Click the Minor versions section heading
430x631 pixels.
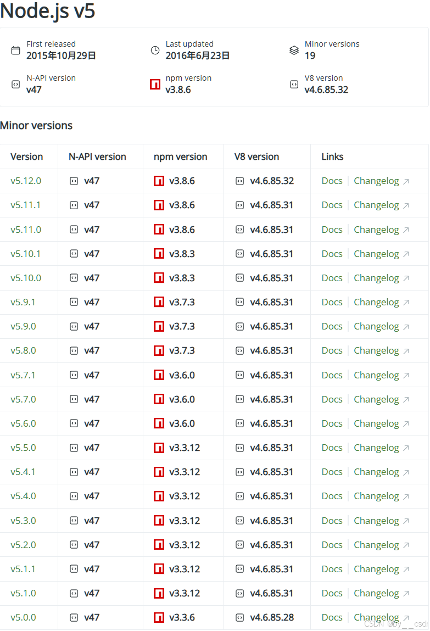(36, 126)
